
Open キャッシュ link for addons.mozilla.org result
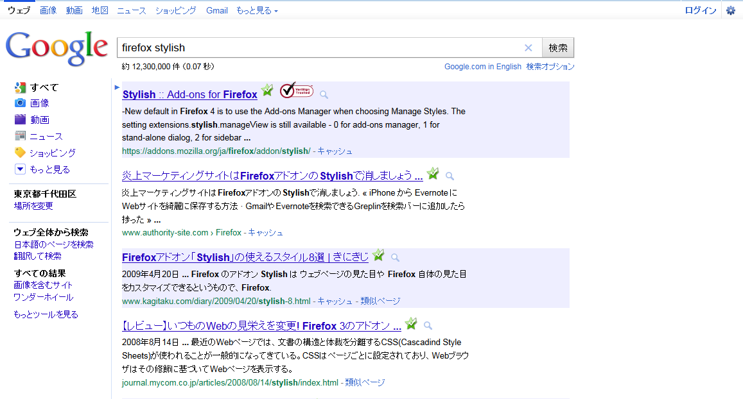click(x=335, y=151)
